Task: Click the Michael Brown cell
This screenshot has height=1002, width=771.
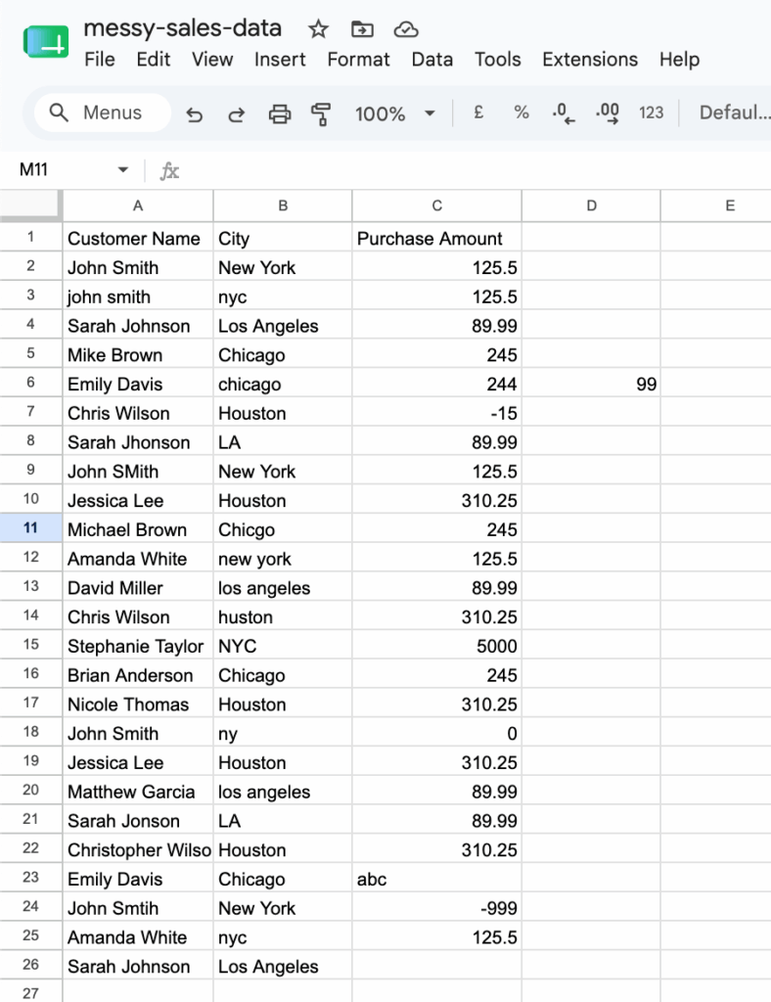Action: 137,529
